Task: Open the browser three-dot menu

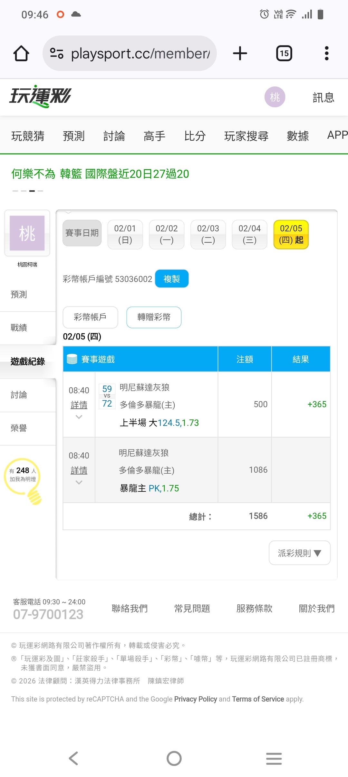Action: pos(326,53)
